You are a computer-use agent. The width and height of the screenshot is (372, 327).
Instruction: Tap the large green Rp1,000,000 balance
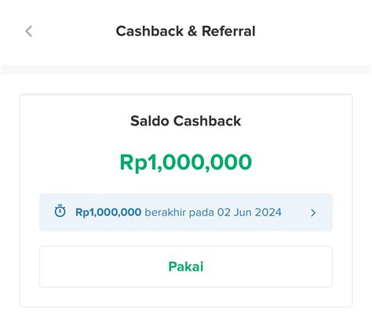point(186,162)
